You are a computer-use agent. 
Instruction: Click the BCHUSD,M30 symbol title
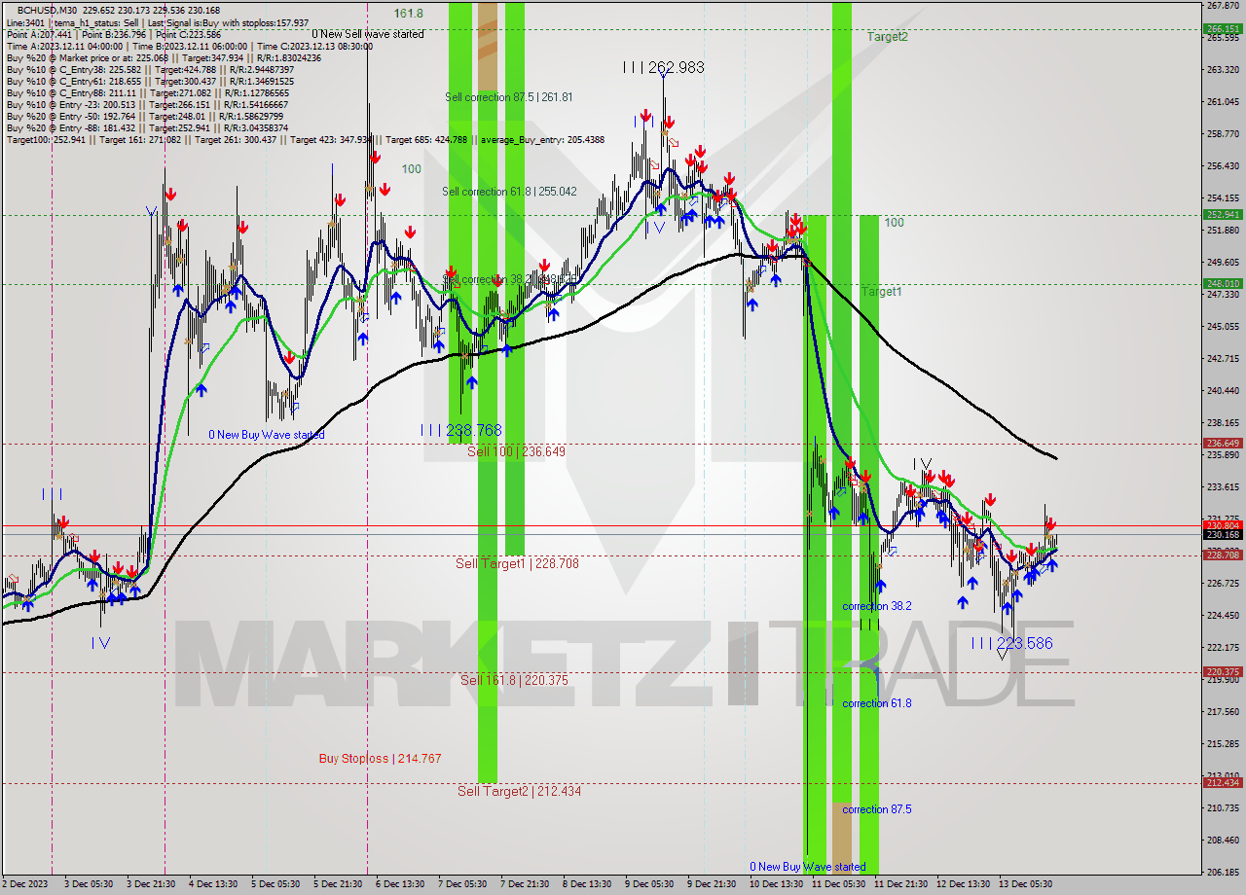49,11
